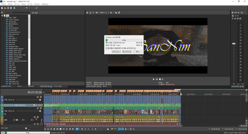Open the undo history dropdown arrow
This screenshot has width=248, height=134.
(x=29, y=8)
